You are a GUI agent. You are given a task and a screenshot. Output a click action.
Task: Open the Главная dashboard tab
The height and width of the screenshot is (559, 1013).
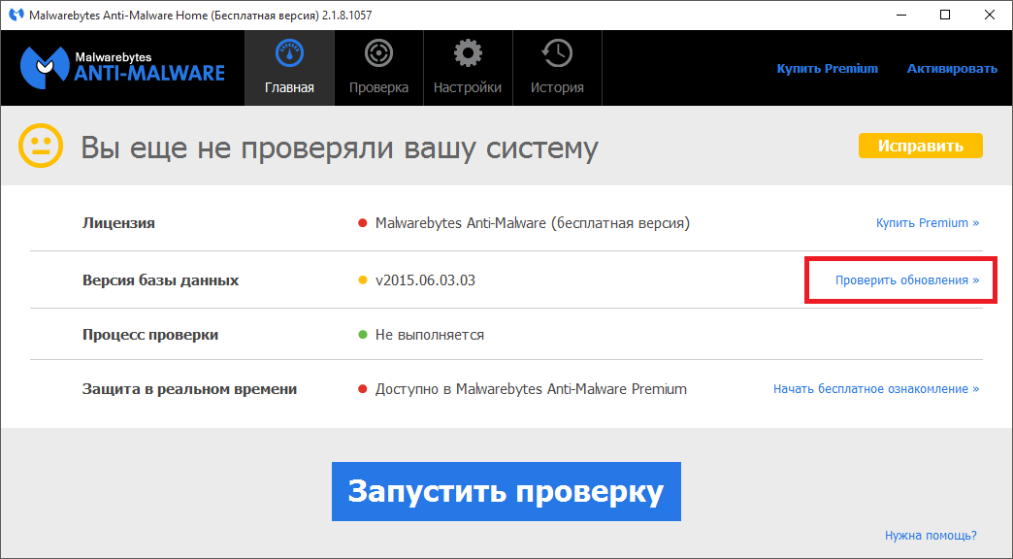pos(289,68)
